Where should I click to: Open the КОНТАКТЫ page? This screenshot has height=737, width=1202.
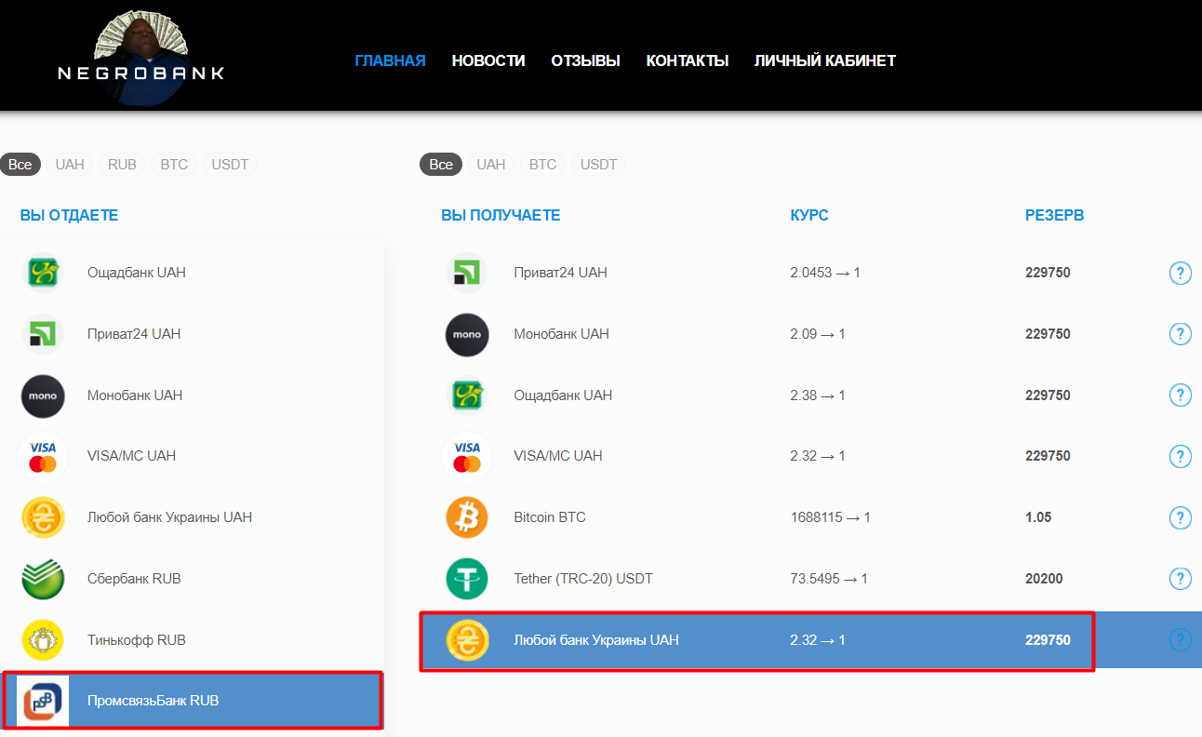(688, 60)
